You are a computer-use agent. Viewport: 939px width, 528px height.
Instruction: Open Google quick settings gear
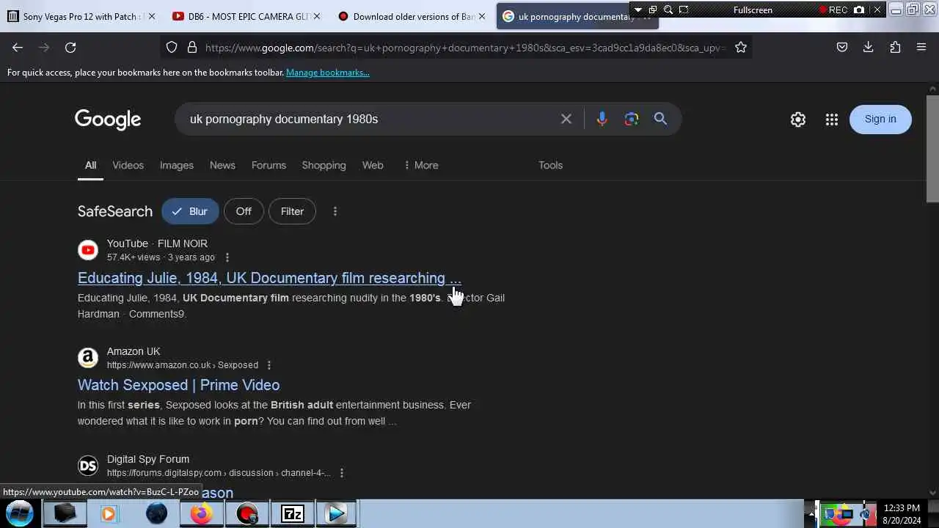point(798,120)
